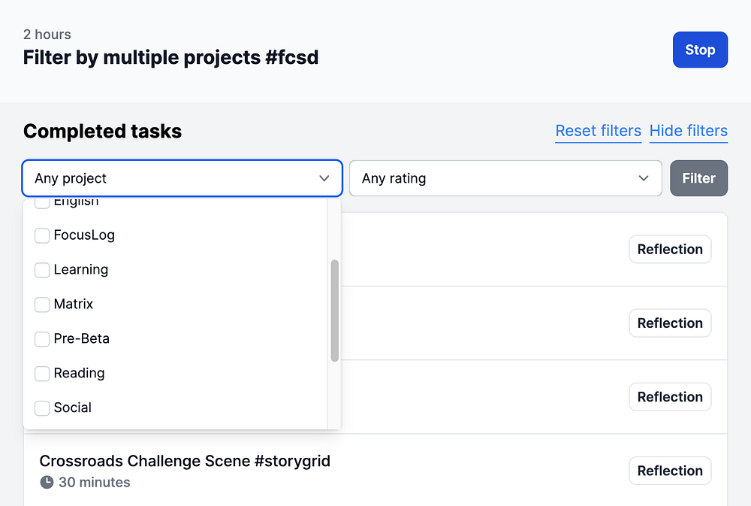Viewport: 751px width, 506px height.
Task: Click the project list scrollbar thumb
Action: [x=334, y=311]
